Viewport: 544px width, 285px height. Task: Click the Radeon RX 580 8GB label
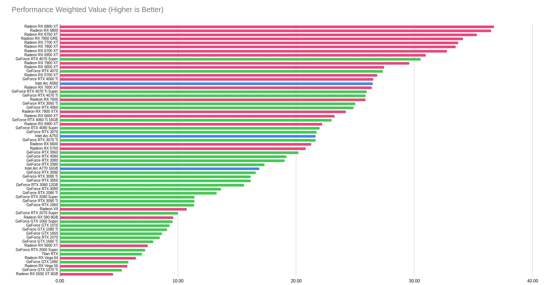point(41,217)
